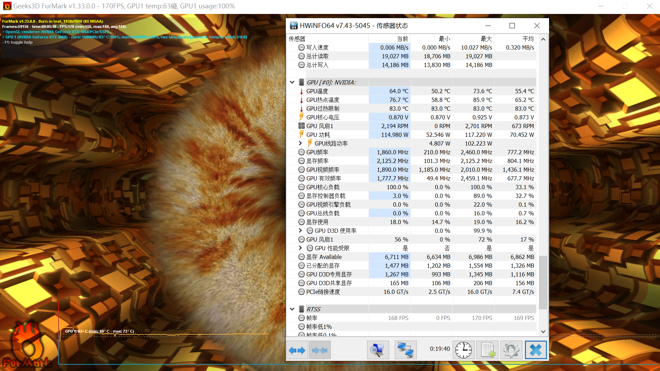Select the 总计读取 row label

[317, 56]
